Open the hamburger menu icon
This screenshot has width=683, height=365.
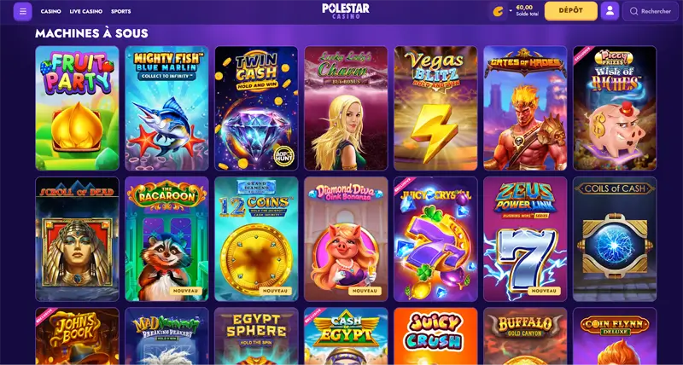(23, 11)
